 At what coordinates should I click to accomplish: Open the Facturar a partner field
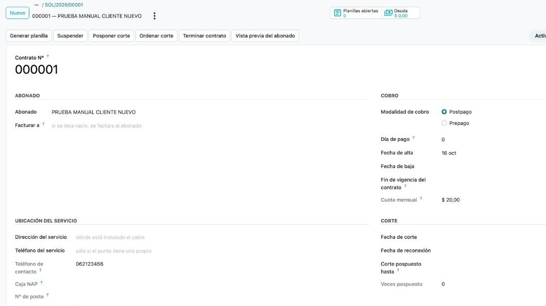click(x=210, y=125)
